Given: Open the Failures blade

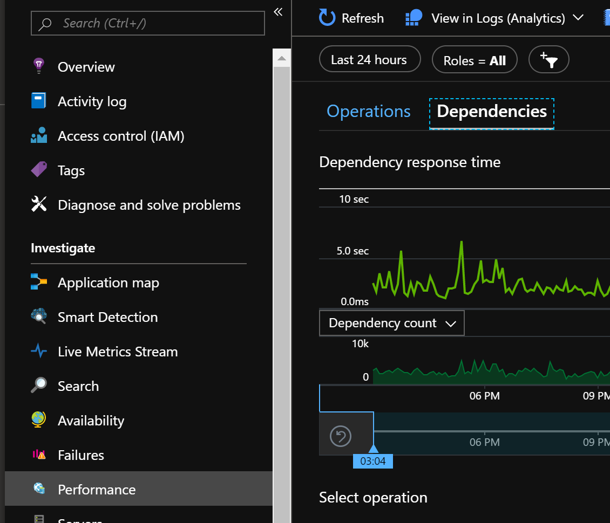Looking at the screenshot, I should point(80,455).
